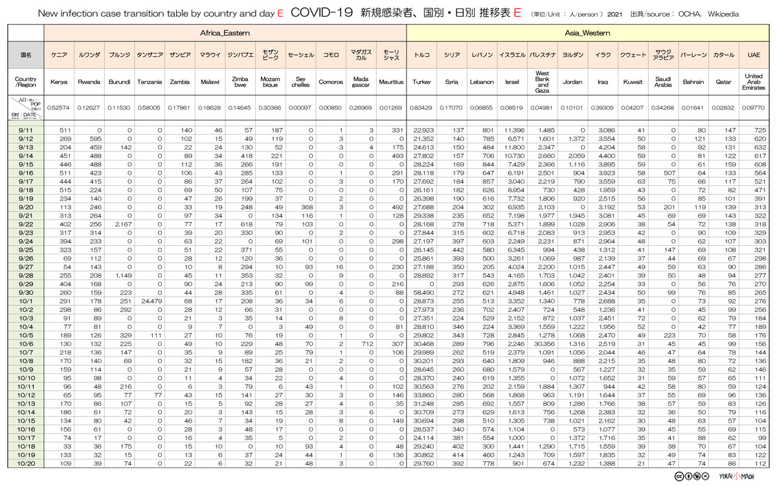Click the Creative Commons CC icon

point(679,477)
